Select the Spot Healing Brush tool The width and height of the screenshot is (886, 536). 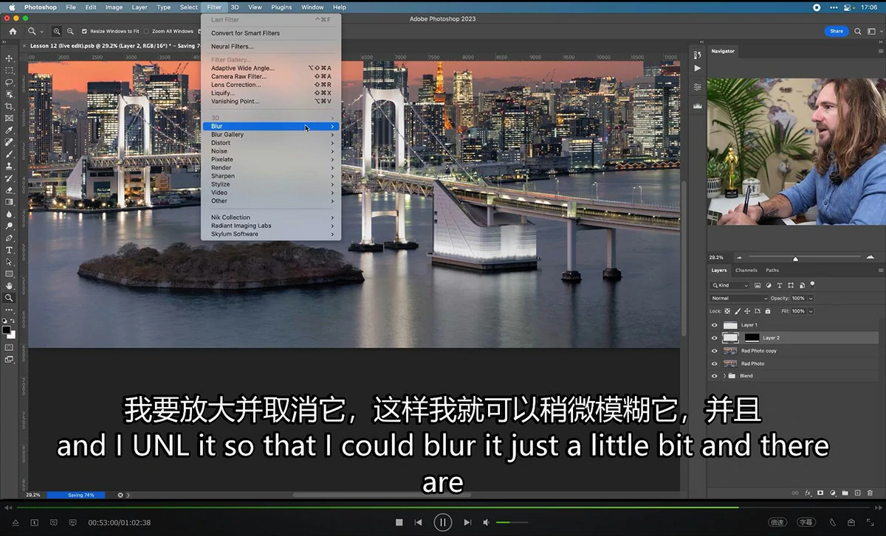coord(9,142)
